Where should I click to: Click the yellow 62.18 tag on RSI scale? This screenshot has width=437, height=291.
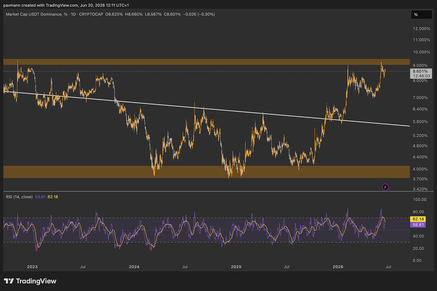[x=418, y=219]
